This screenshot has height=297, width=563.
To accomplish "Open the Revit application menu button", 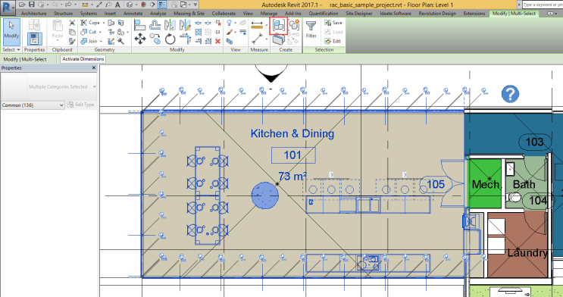I will tap(8, 8).
